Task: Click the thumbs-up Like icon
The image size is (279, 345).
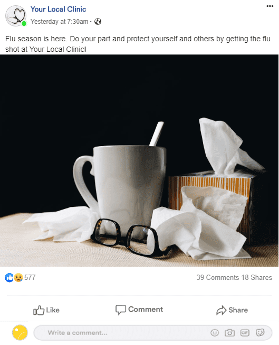Action: (39, 310)
